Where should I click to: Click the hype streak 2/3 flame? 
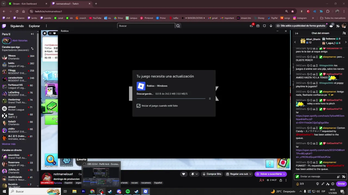click(x=300, y=184)
